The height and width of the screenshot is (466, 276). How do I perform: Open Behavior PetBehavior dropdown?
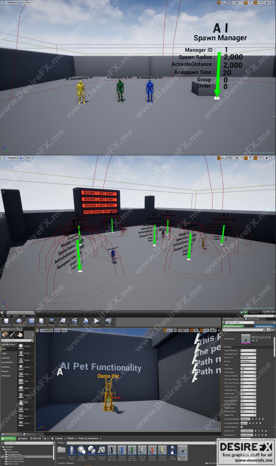pos(248,361)
